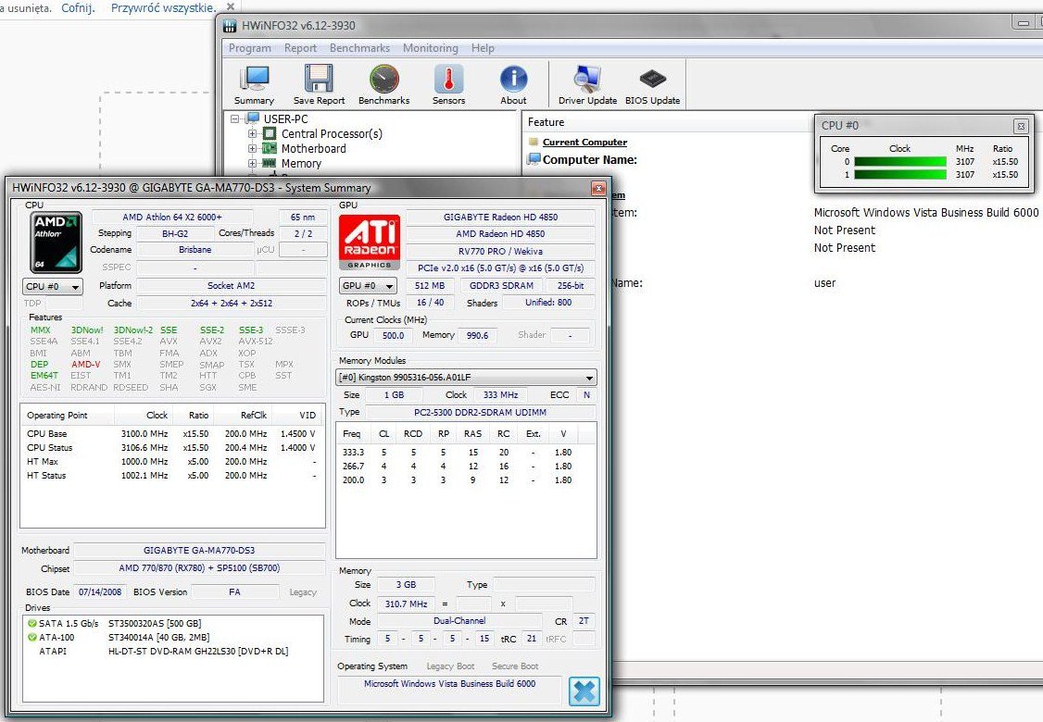1043x722 pixels.
Task: Click the ATA-100 drive status check icon
Action: [31, 638]
